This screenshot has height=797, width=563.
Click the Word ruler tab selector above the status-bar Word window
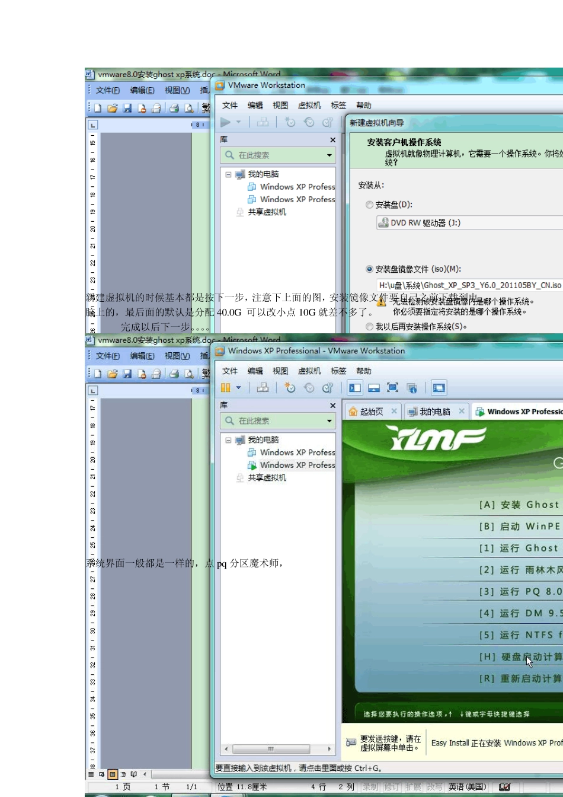pos(92,390)
